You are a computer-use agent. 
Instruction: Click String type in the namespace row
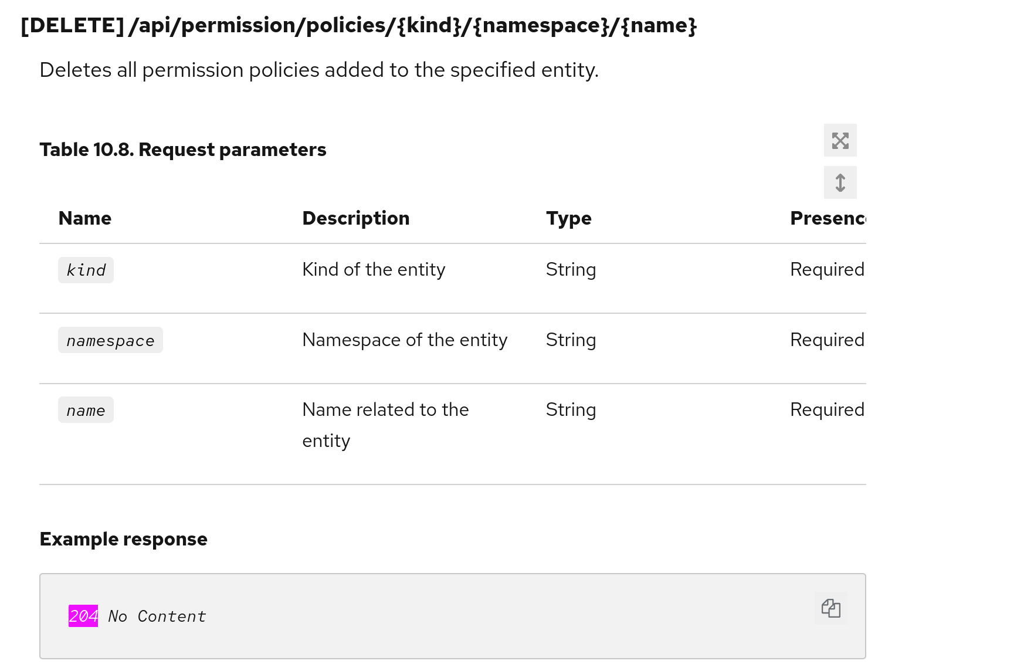(571, 340)
